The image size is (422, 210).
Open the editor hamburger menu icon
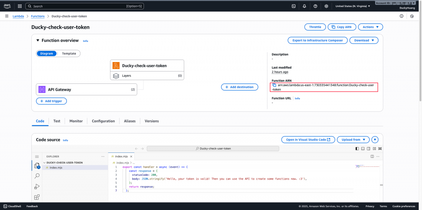pos(37,157)
